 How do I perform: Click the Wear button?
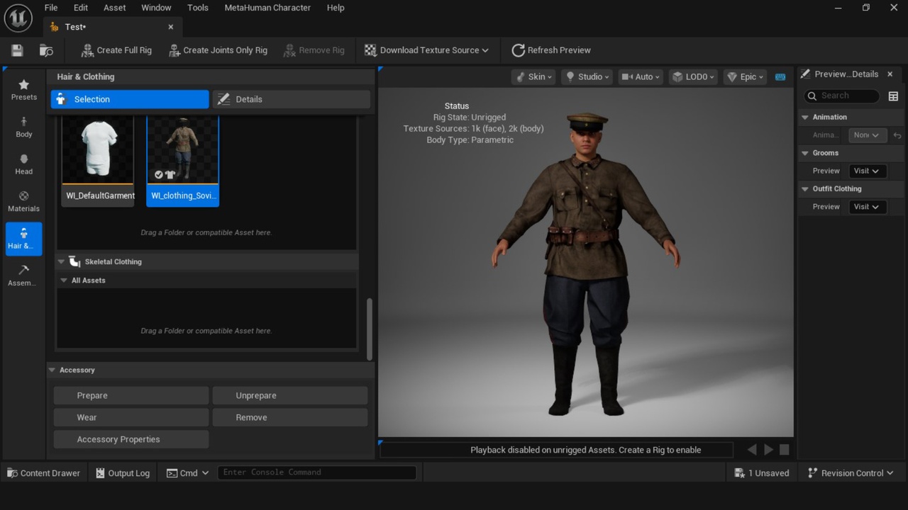tap(131, 417)
